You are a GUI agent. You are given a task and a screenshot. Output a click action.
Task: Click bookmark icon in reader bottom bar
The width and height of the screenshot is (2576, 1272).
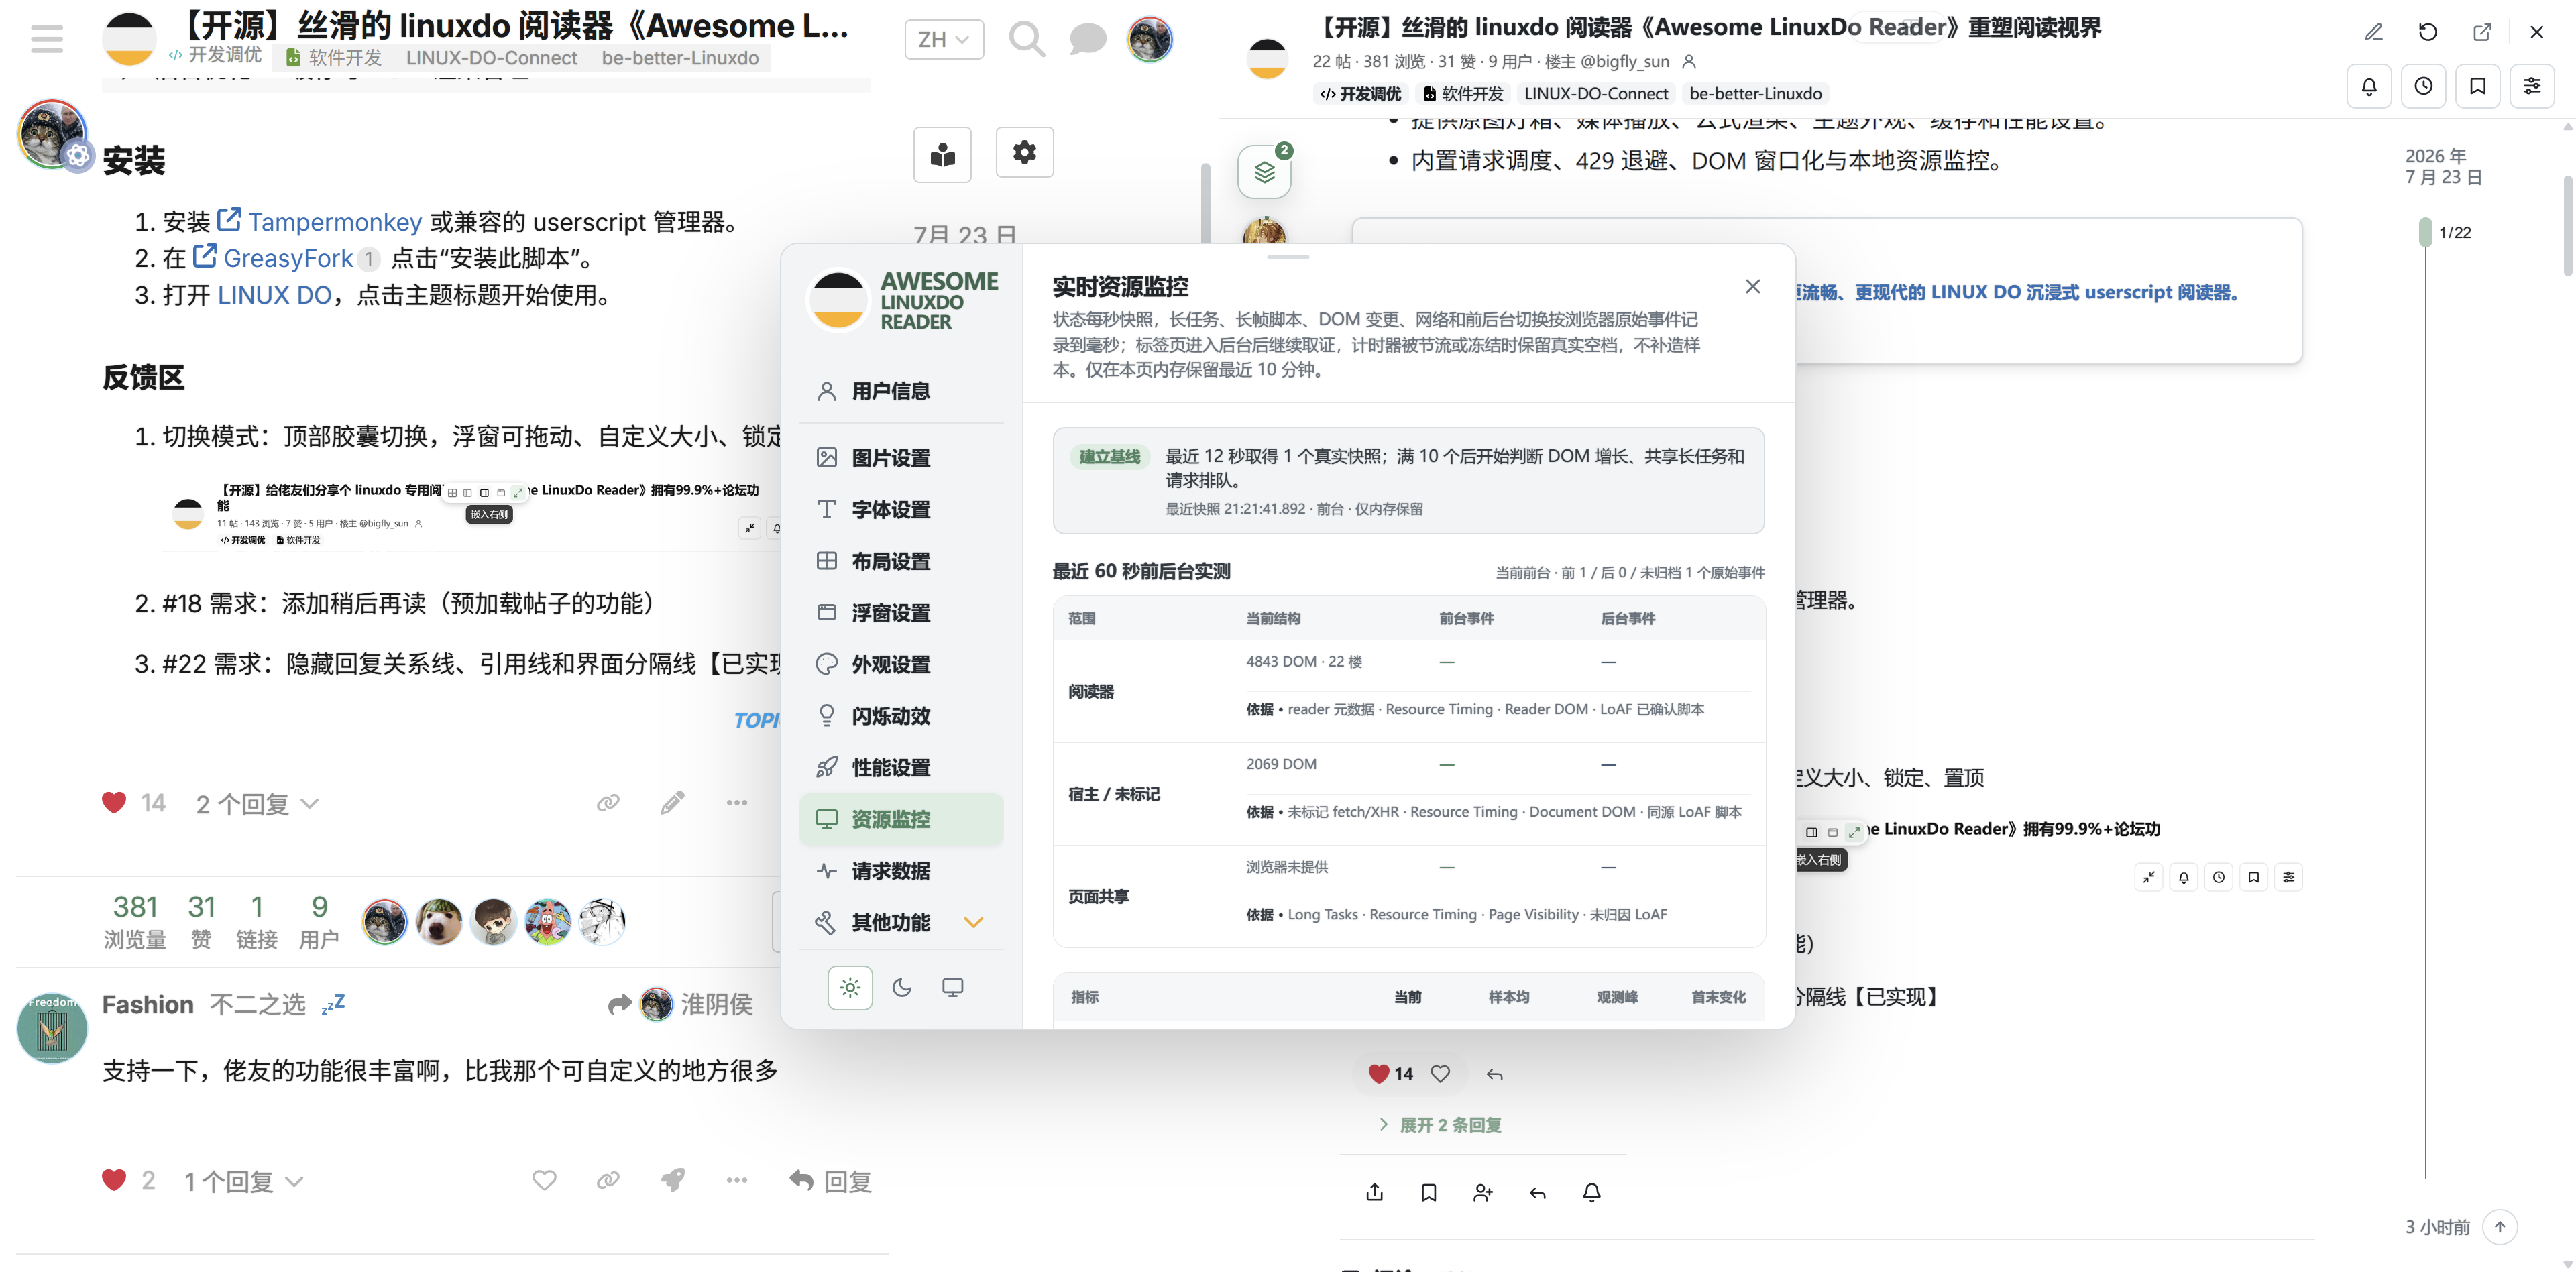1428,1192
